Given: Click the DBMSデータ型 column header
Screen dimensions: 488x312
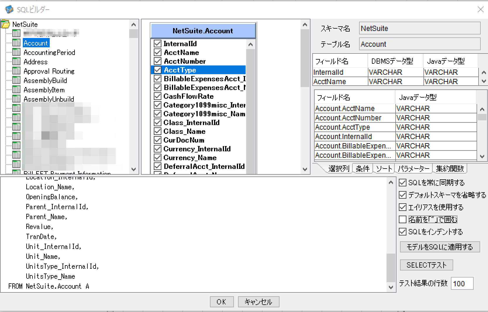Looking at the screenshot, I should [x=395, y=61].
